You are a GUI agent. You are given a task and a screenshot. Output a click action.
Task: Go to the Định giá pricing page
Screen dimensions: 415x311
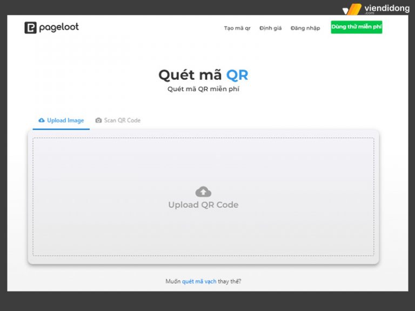(270, 28)
